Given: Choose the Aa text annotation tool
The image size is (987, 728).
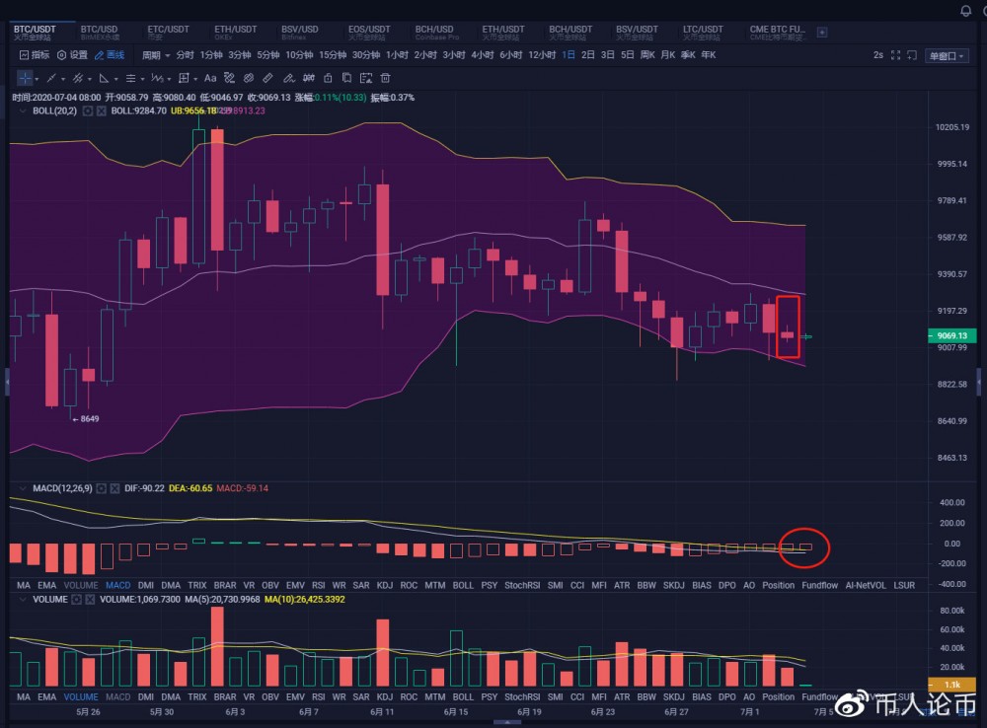Looking at the screenshot, I should (x=210, y=78).
